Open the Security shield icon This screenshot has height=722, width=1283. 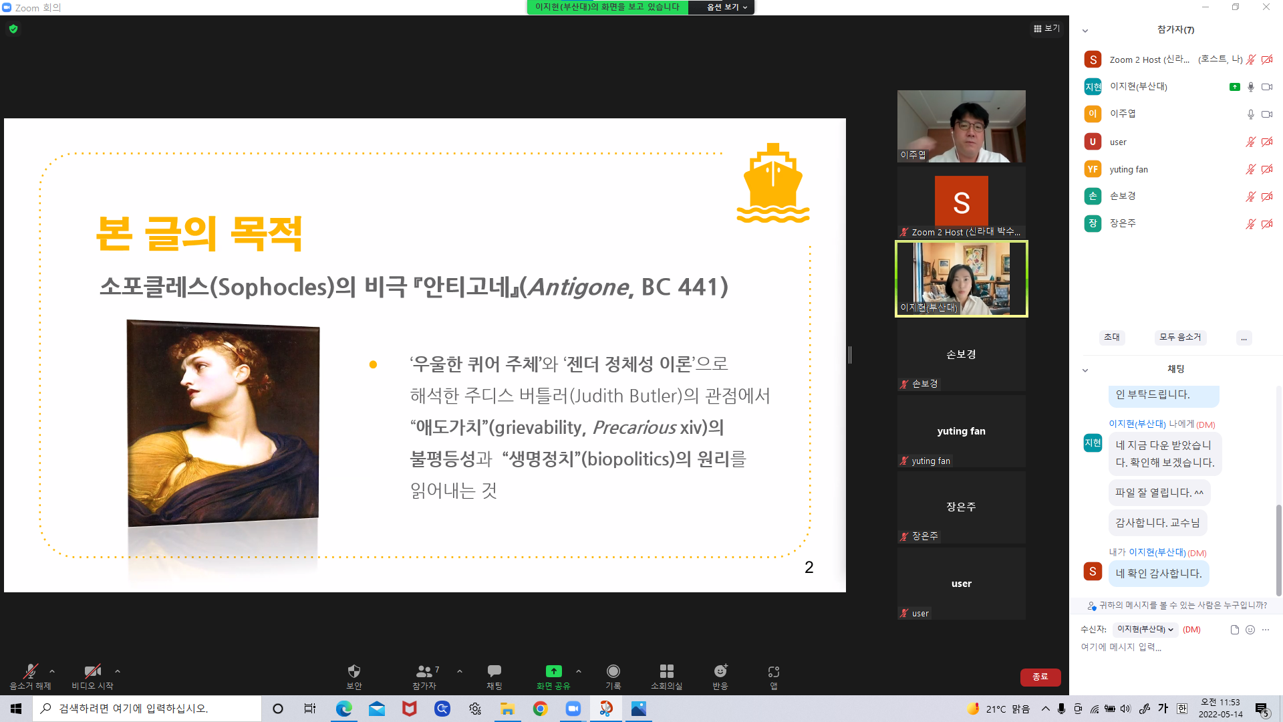[354, 671]
